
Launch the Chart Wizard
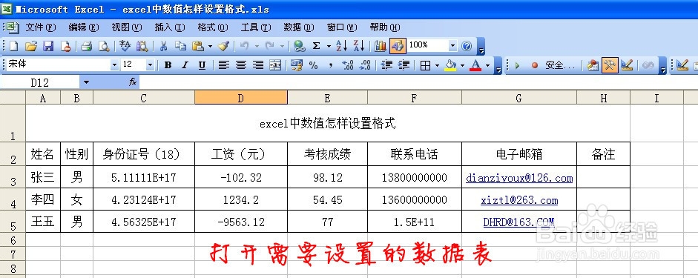(381, 46)
